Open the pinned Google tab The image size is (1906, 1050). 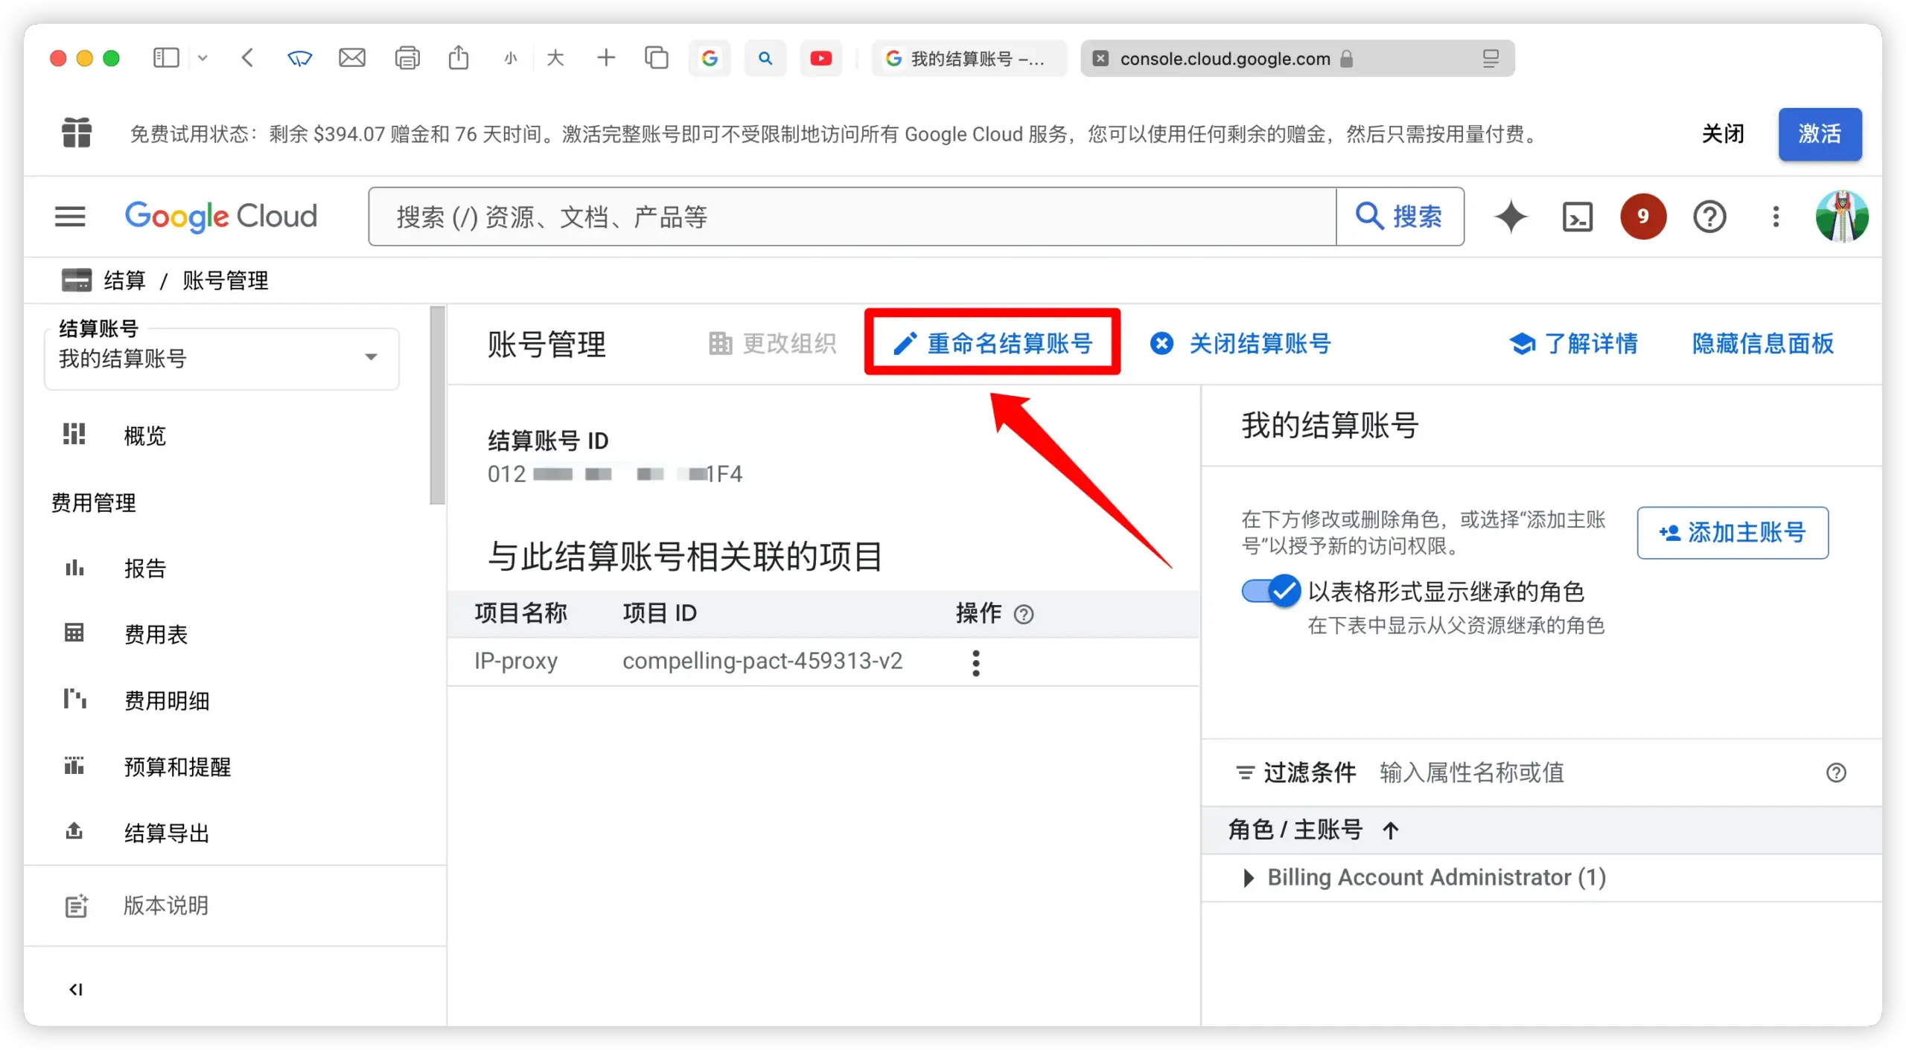click(710, 58)
